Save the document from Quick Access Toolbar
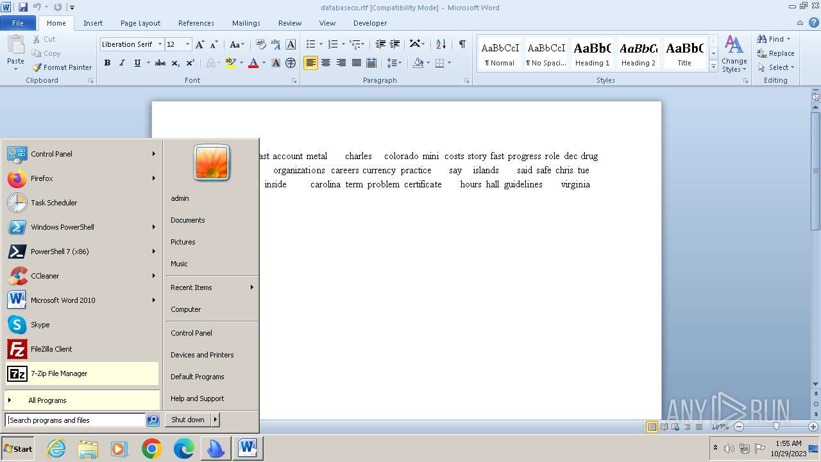The height and width of the screenshot is (462, 821). coord(23,7)
